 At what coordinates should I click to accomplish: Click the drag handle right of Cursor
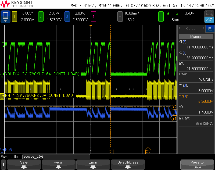tap(204, 29)
